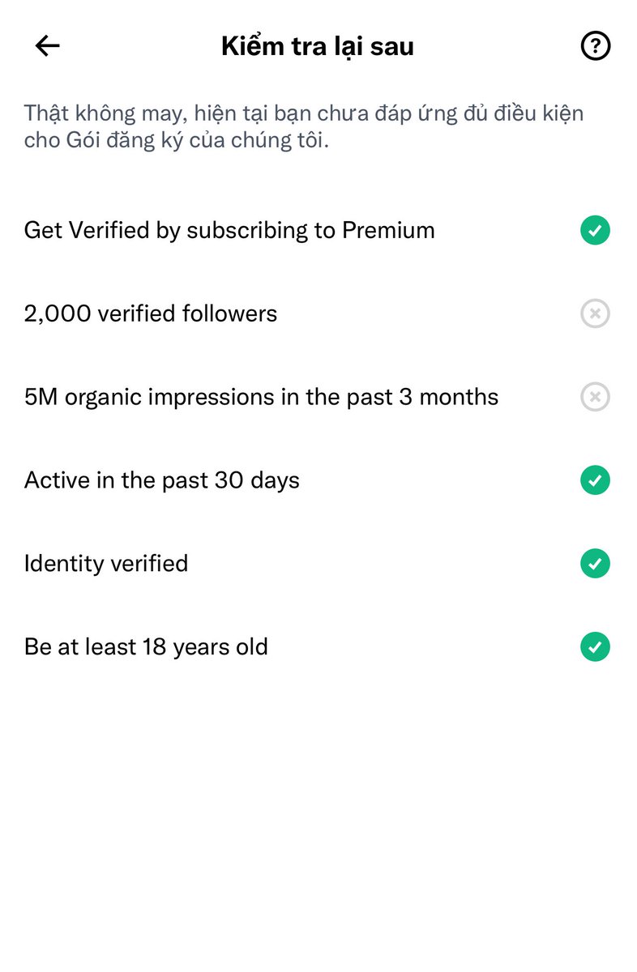The image size is (637, 972).
Task: Select the 5M organic impressions requirement text
Action: coord(261,398)
